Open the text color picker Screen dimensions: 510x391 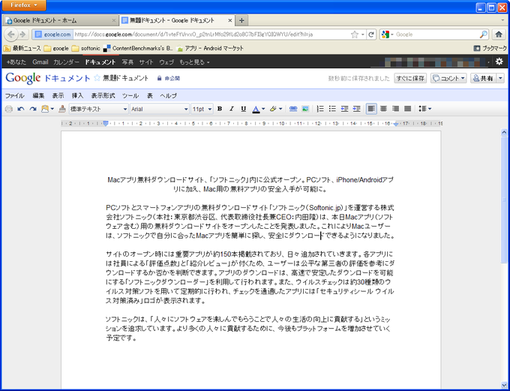point(259,109)
